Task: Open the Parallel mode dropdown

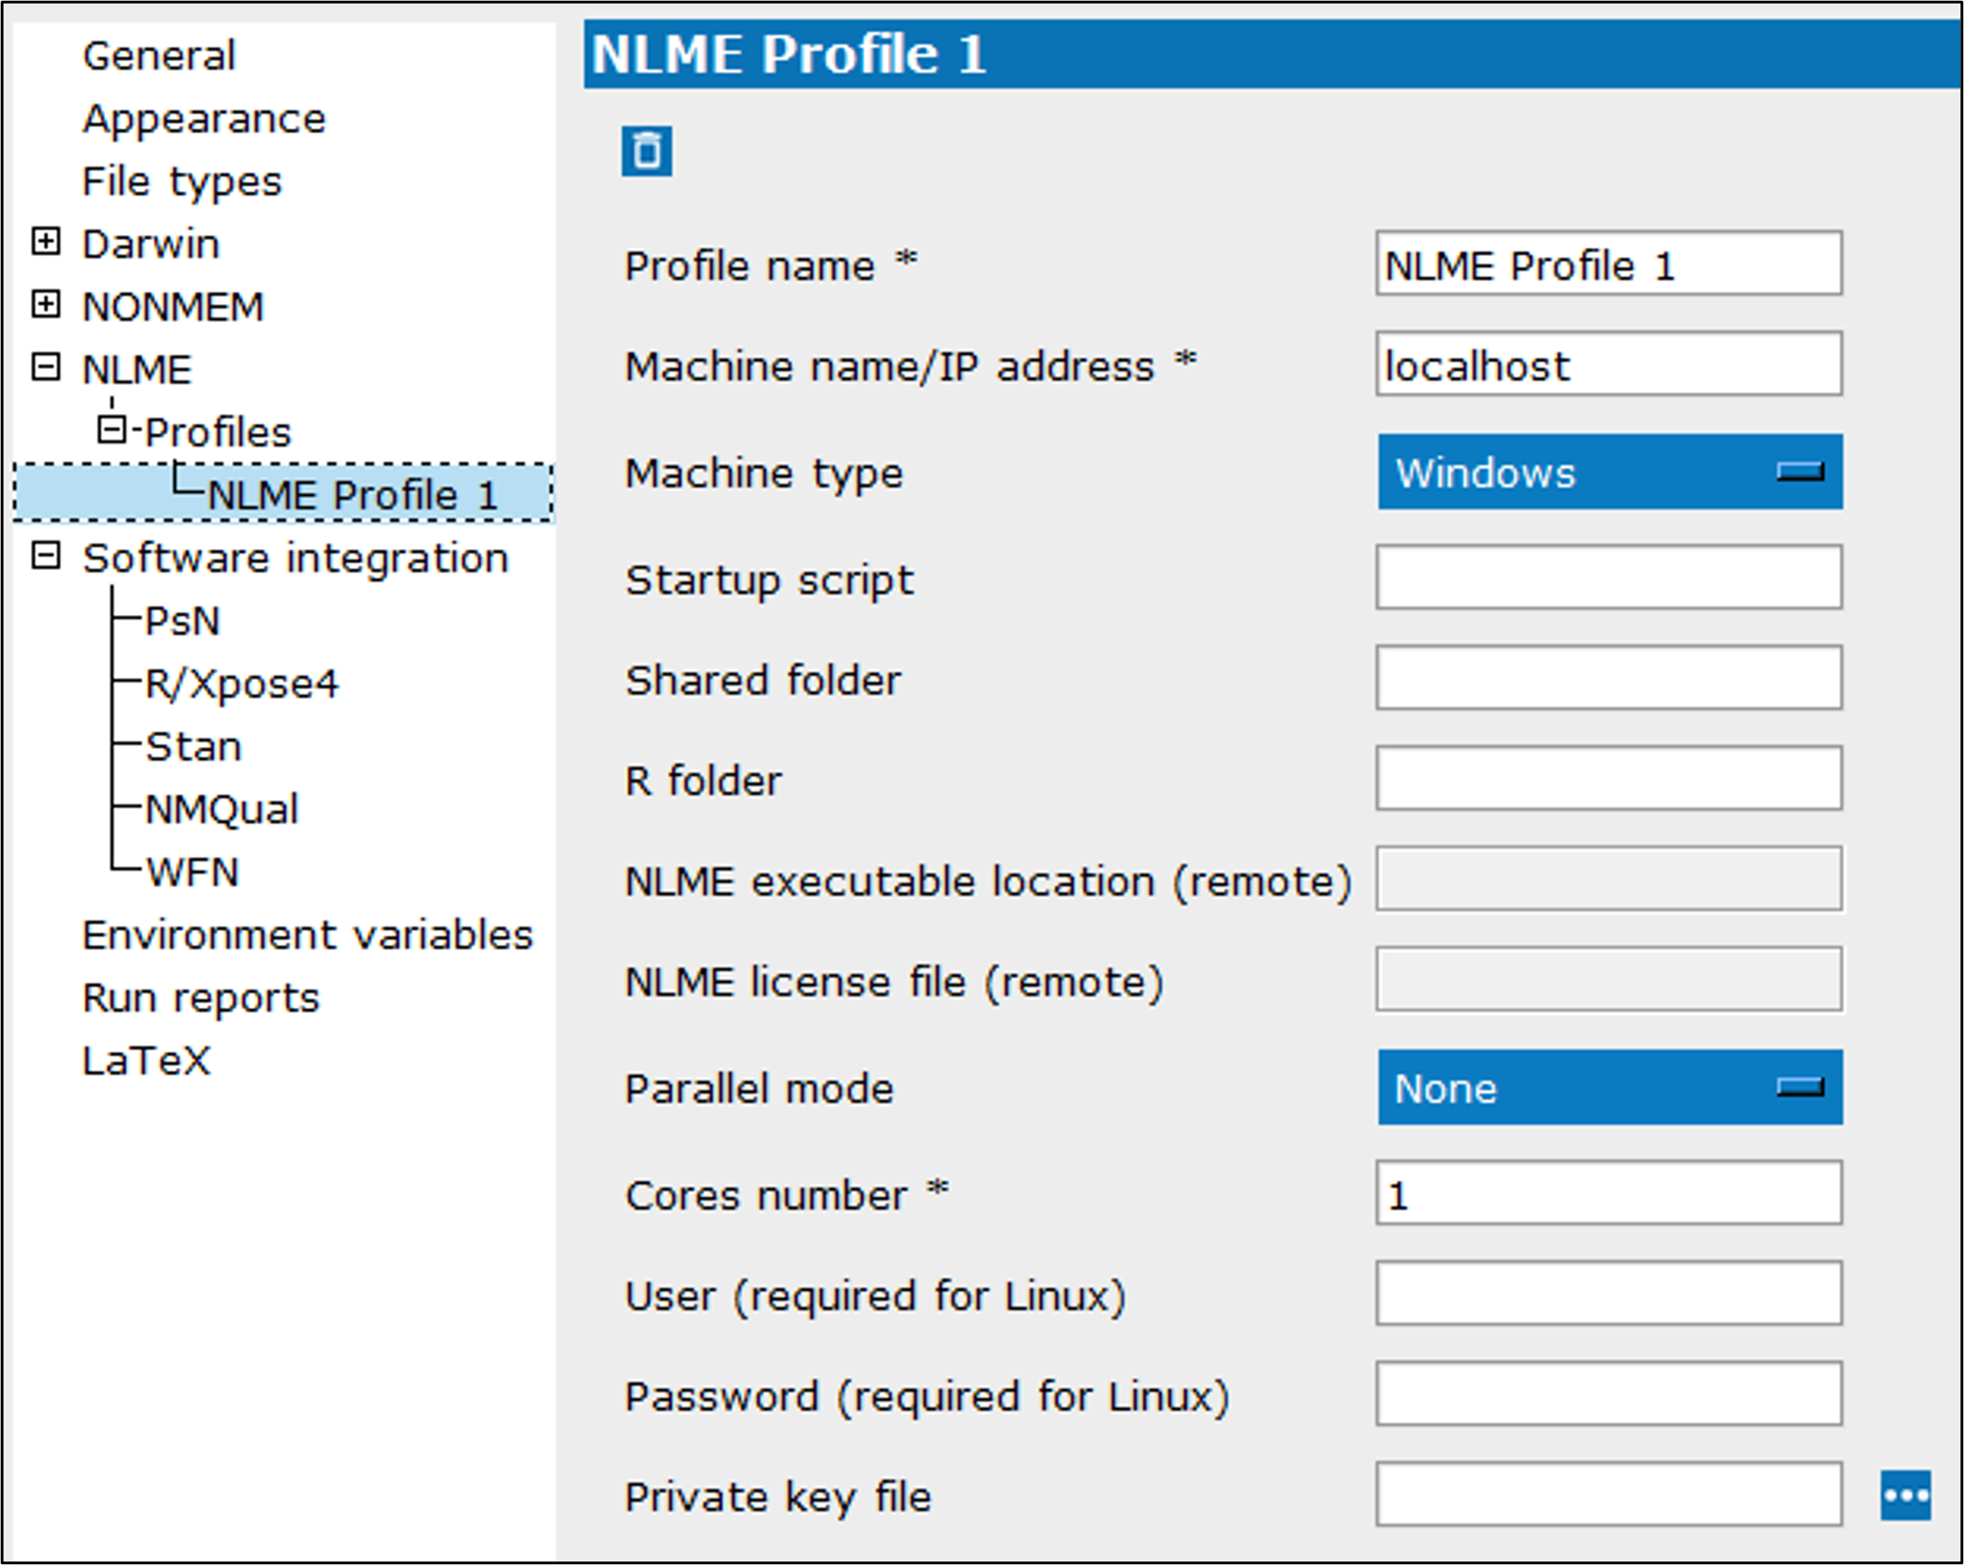Action: (x=1610, y=1087)
